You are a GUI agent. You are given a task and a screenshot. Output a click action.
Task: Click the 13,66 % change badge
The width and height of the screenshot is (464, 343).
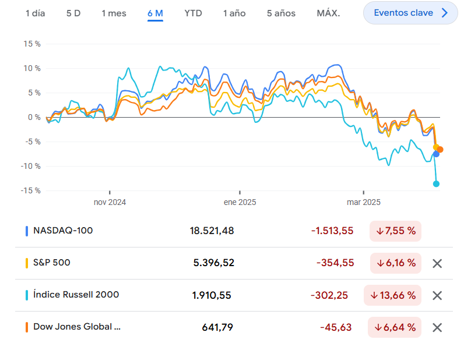click(393, 295)
